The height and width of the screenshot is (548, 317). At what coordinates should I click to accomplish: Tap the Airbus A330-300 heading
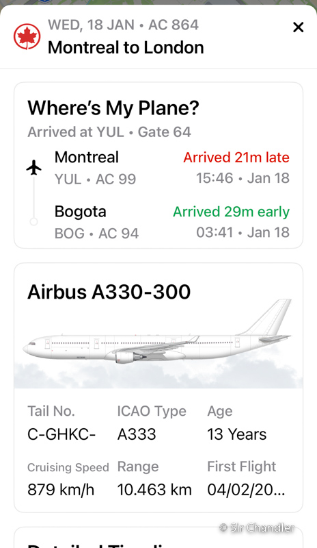point(109,292)
